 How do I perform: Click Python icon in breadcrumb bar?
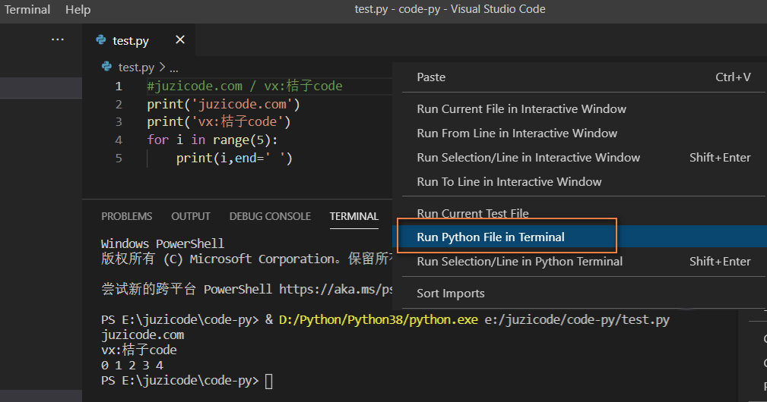pos(106,66)
